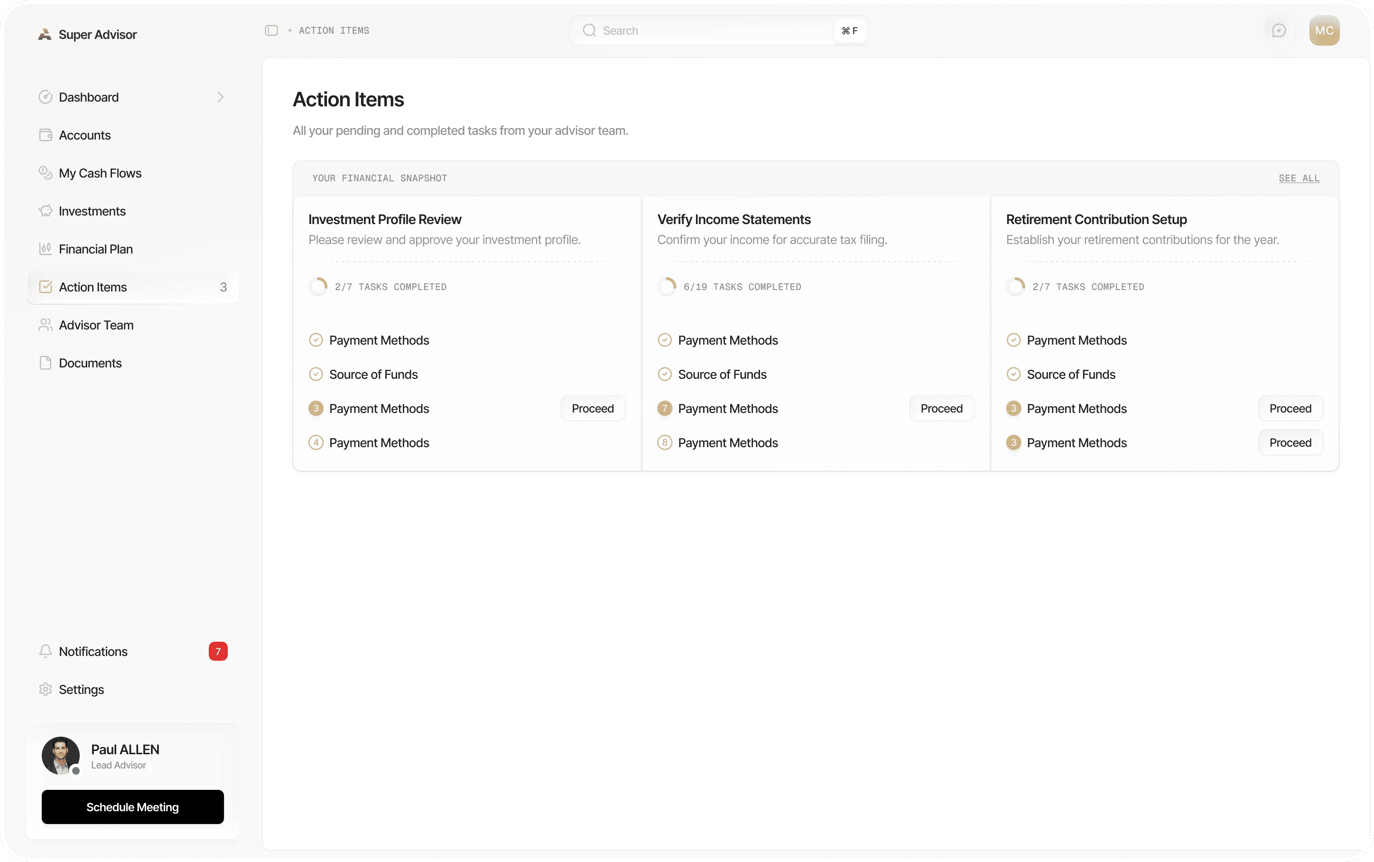
Task: Click the Dashboard gauge icon
Action: [46, 97]
